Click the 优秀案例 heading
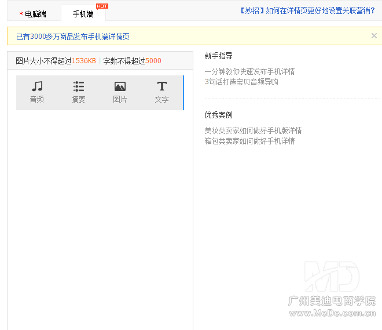This screenshot has width=382, height=330. tap(219, 115)
